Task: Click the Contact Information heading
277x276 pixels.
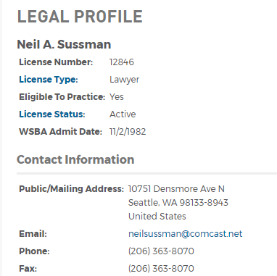Action: (75, 159)
